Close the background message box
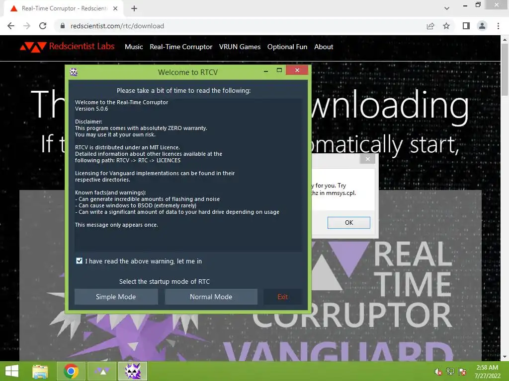The image size is (509, 381). coord(368,159)
